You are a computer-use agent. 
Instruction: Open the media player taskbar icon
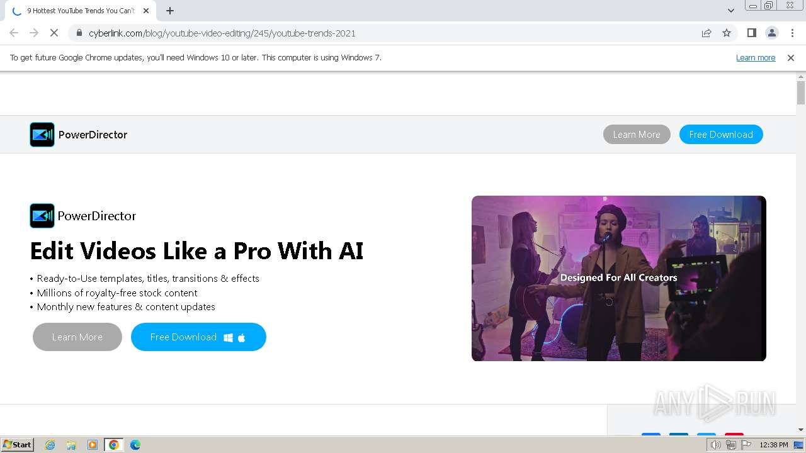93,445
